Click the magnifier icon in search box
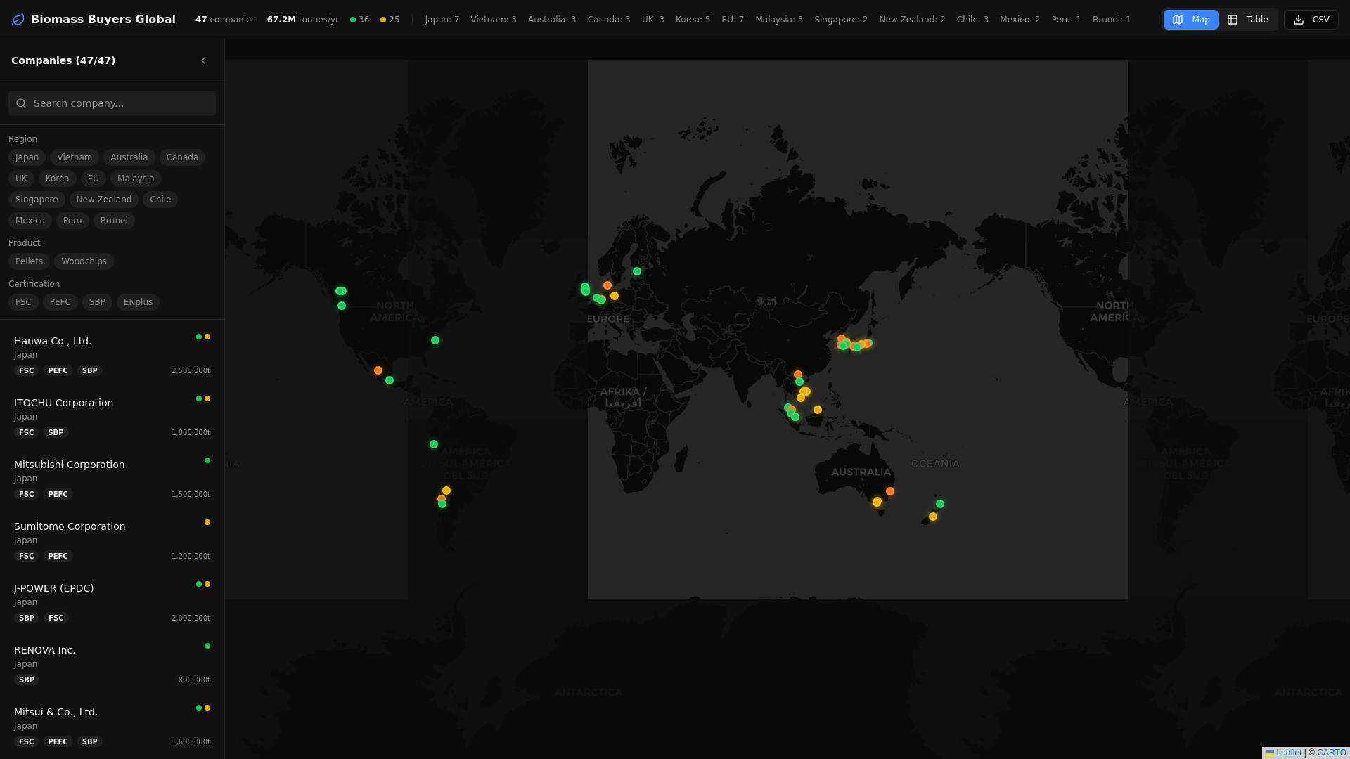The image size is (1350, 759). point(21,103)
